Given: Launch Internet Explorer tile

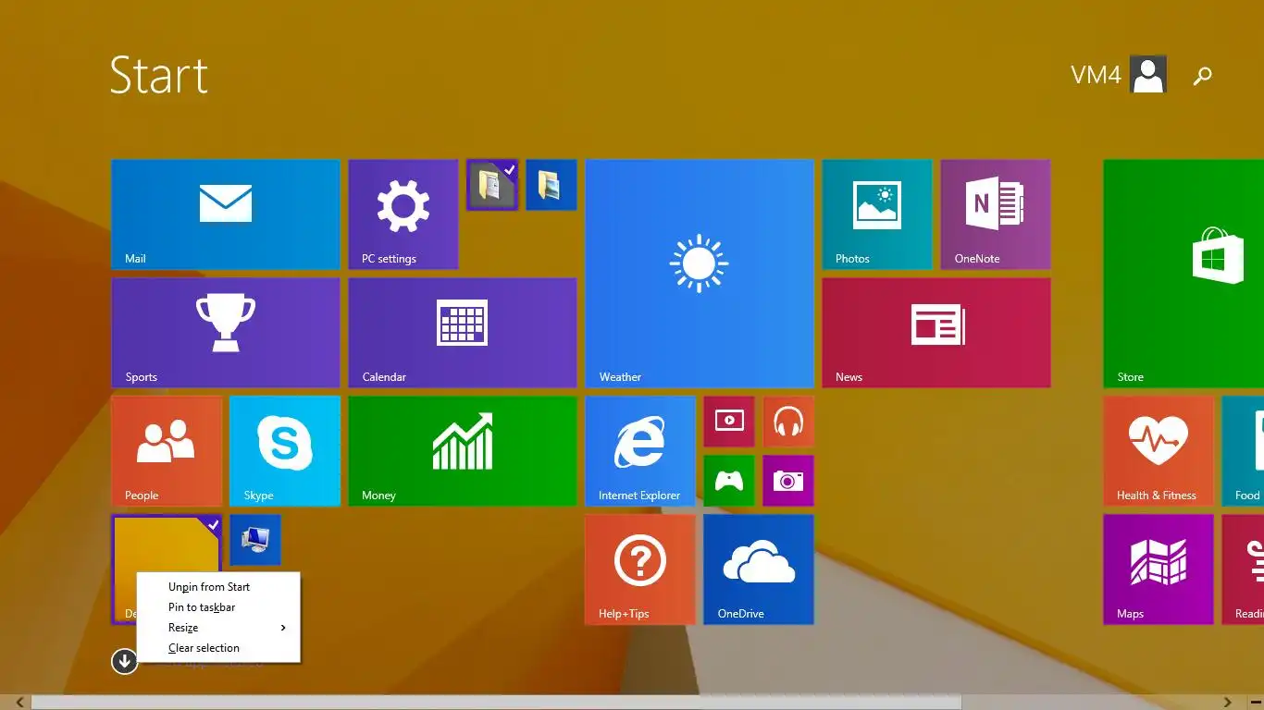Looking at the screenshot, I should (x=640, y=451).
